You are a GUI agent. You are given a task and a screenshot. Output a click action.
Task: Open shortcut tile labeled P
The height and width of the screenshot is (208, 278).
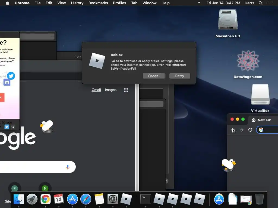pos(15,188)
